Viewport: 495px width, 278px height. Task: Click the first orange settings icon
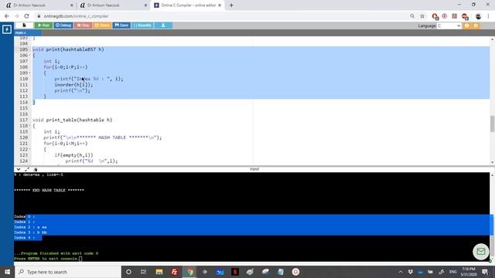tap(466, 25)
